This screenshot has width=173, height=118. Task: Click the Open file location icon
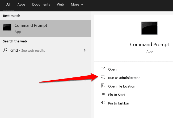coord(103,86)
